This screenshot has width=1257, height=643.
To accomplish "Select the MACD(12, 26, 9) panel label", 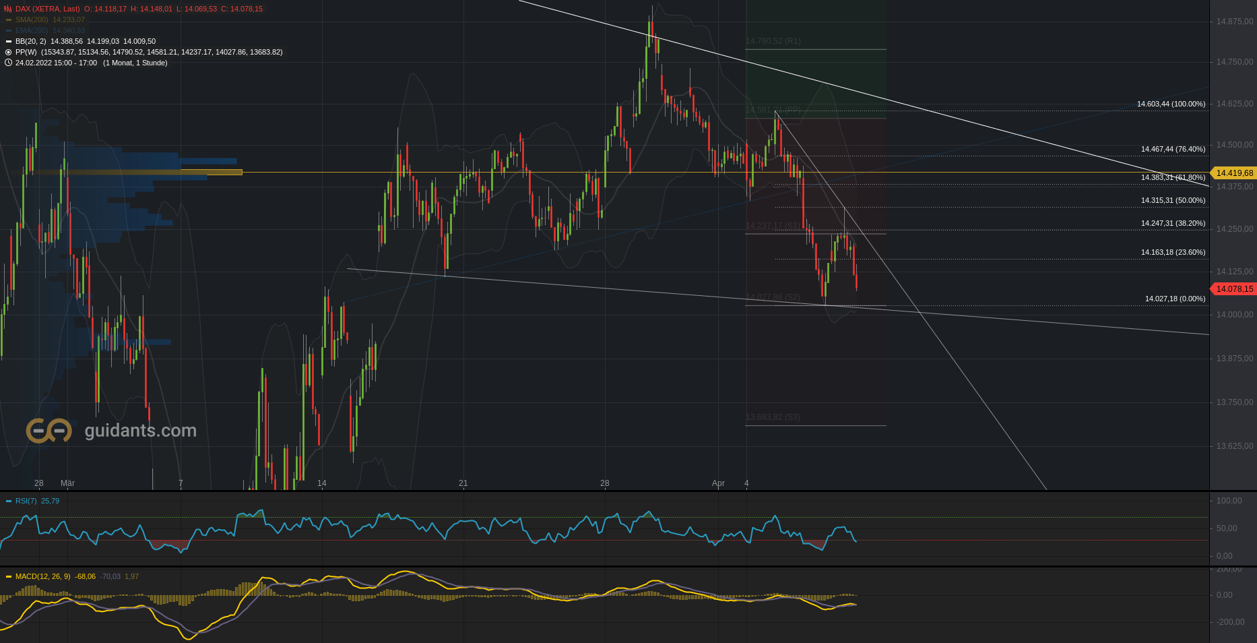I will coord(42,576).
